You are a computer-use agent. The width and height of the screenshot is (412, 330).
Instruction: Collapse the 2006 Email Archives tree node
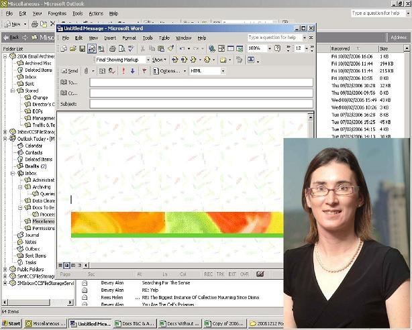coord(5,56)
